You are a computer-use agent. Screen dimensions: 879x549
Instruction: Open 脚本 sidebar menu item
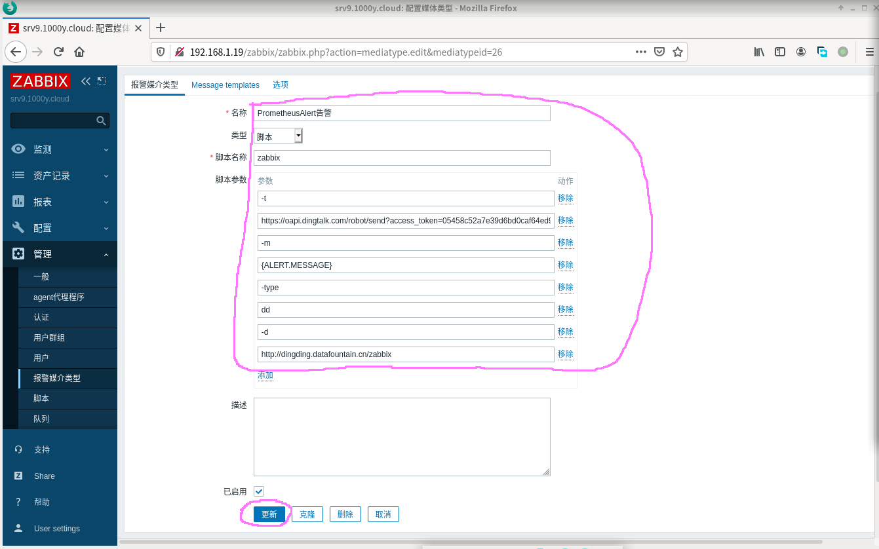tap(68, 399)
